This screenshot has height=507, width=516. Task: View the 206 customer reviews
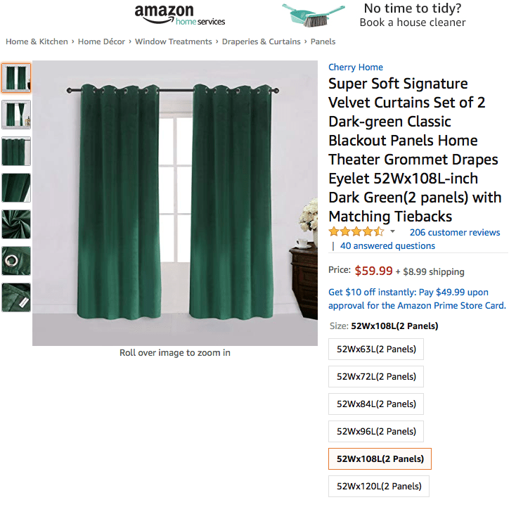[455, 233]
